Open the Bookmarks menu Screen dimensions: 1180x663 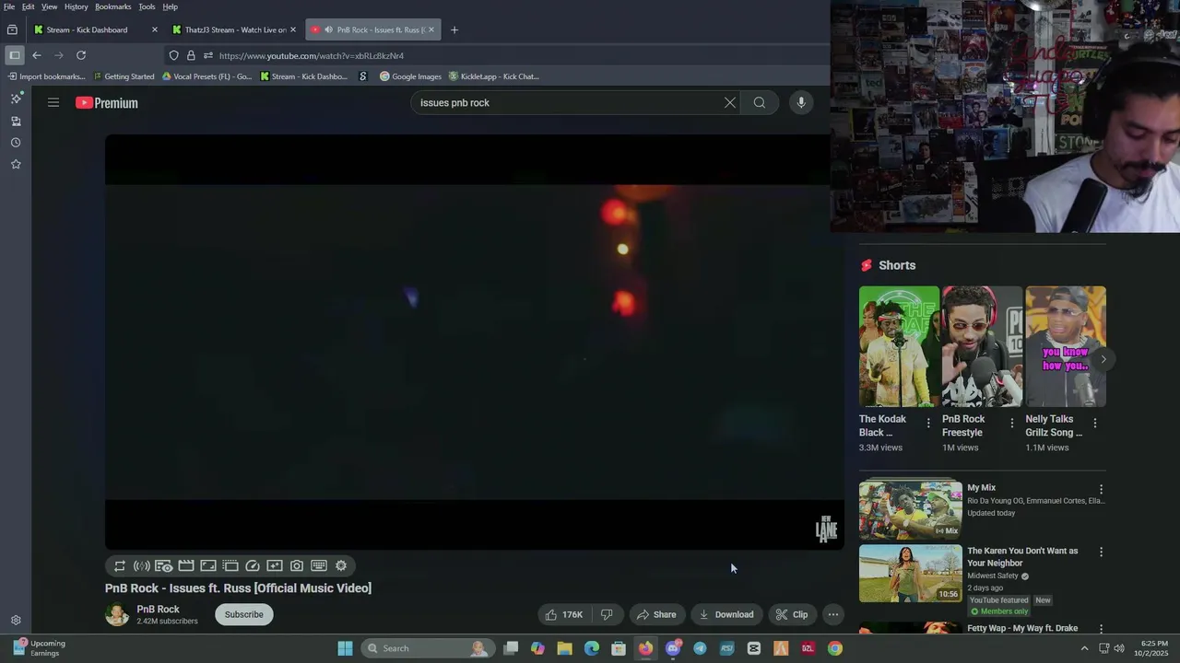click(113, 6)
